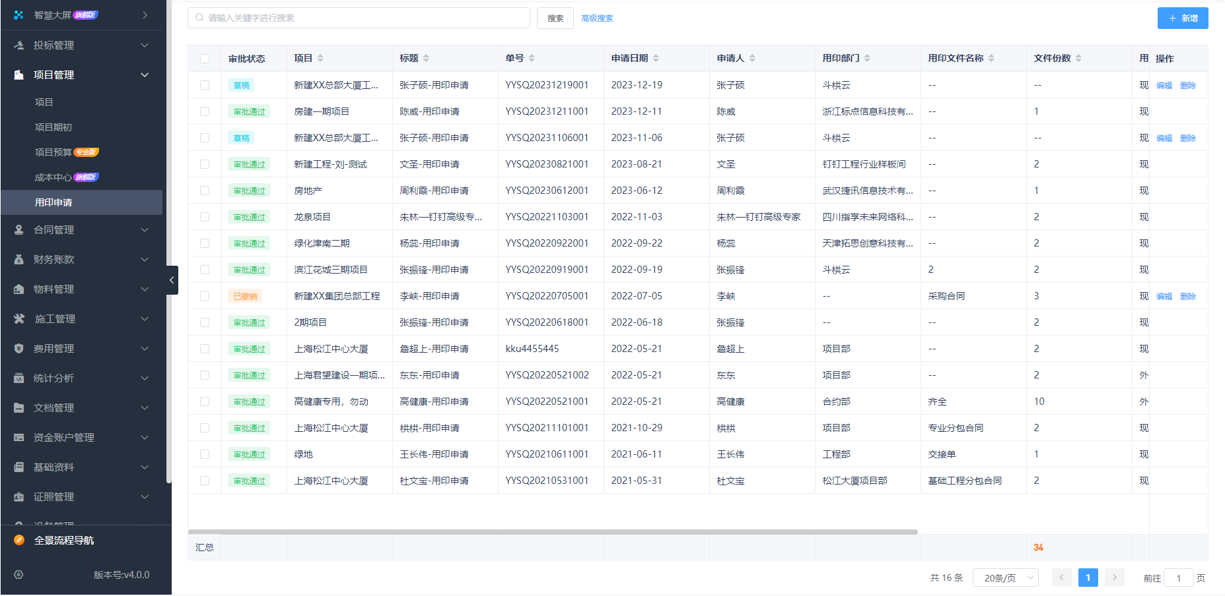Open the 20条/页 page size dropdown
The image size is (1225, 596).
[1005, 577]
